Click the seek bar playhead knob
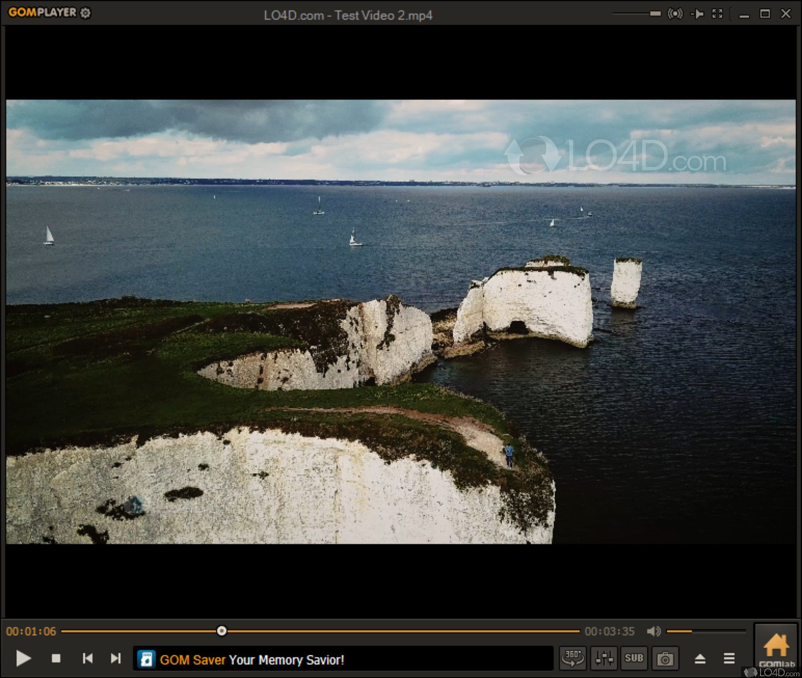Viewport: 802px width, 678px height. tap(222, 631)
